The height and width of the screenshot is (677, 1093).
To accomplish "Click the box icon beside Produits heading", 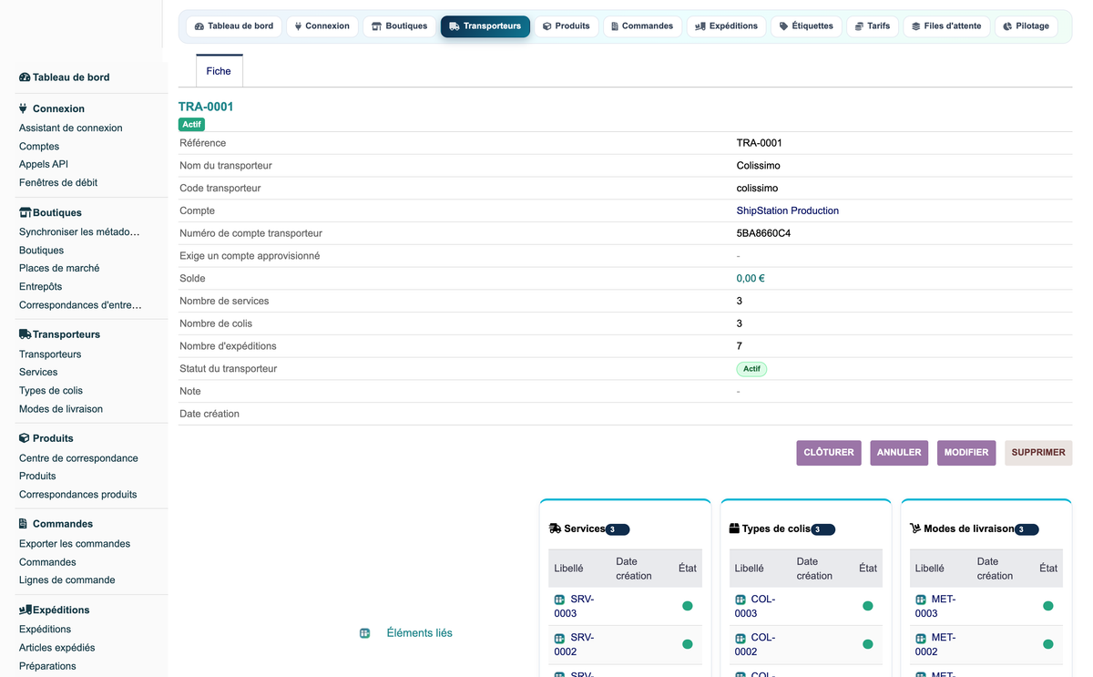I will [25, 438].
